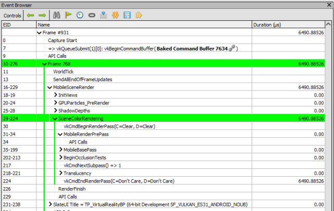Go to next draw with green right arrow

coord(42,15)
